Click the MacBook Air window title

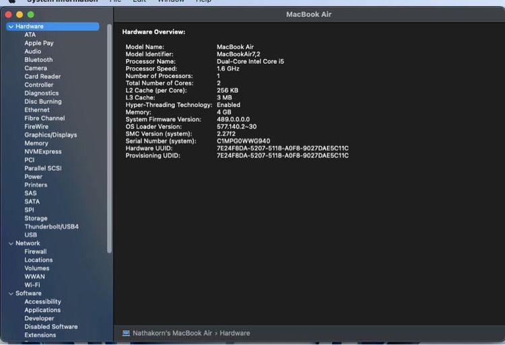pos(309,15)
